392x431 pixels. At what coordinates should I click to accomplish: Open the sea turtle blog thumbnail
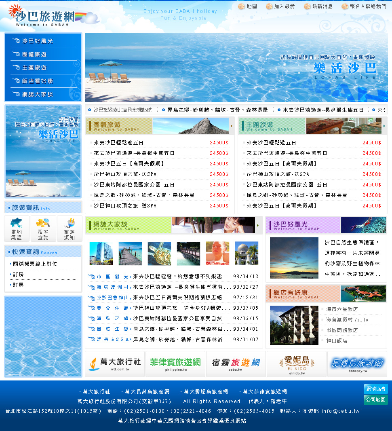click(159, 254)
